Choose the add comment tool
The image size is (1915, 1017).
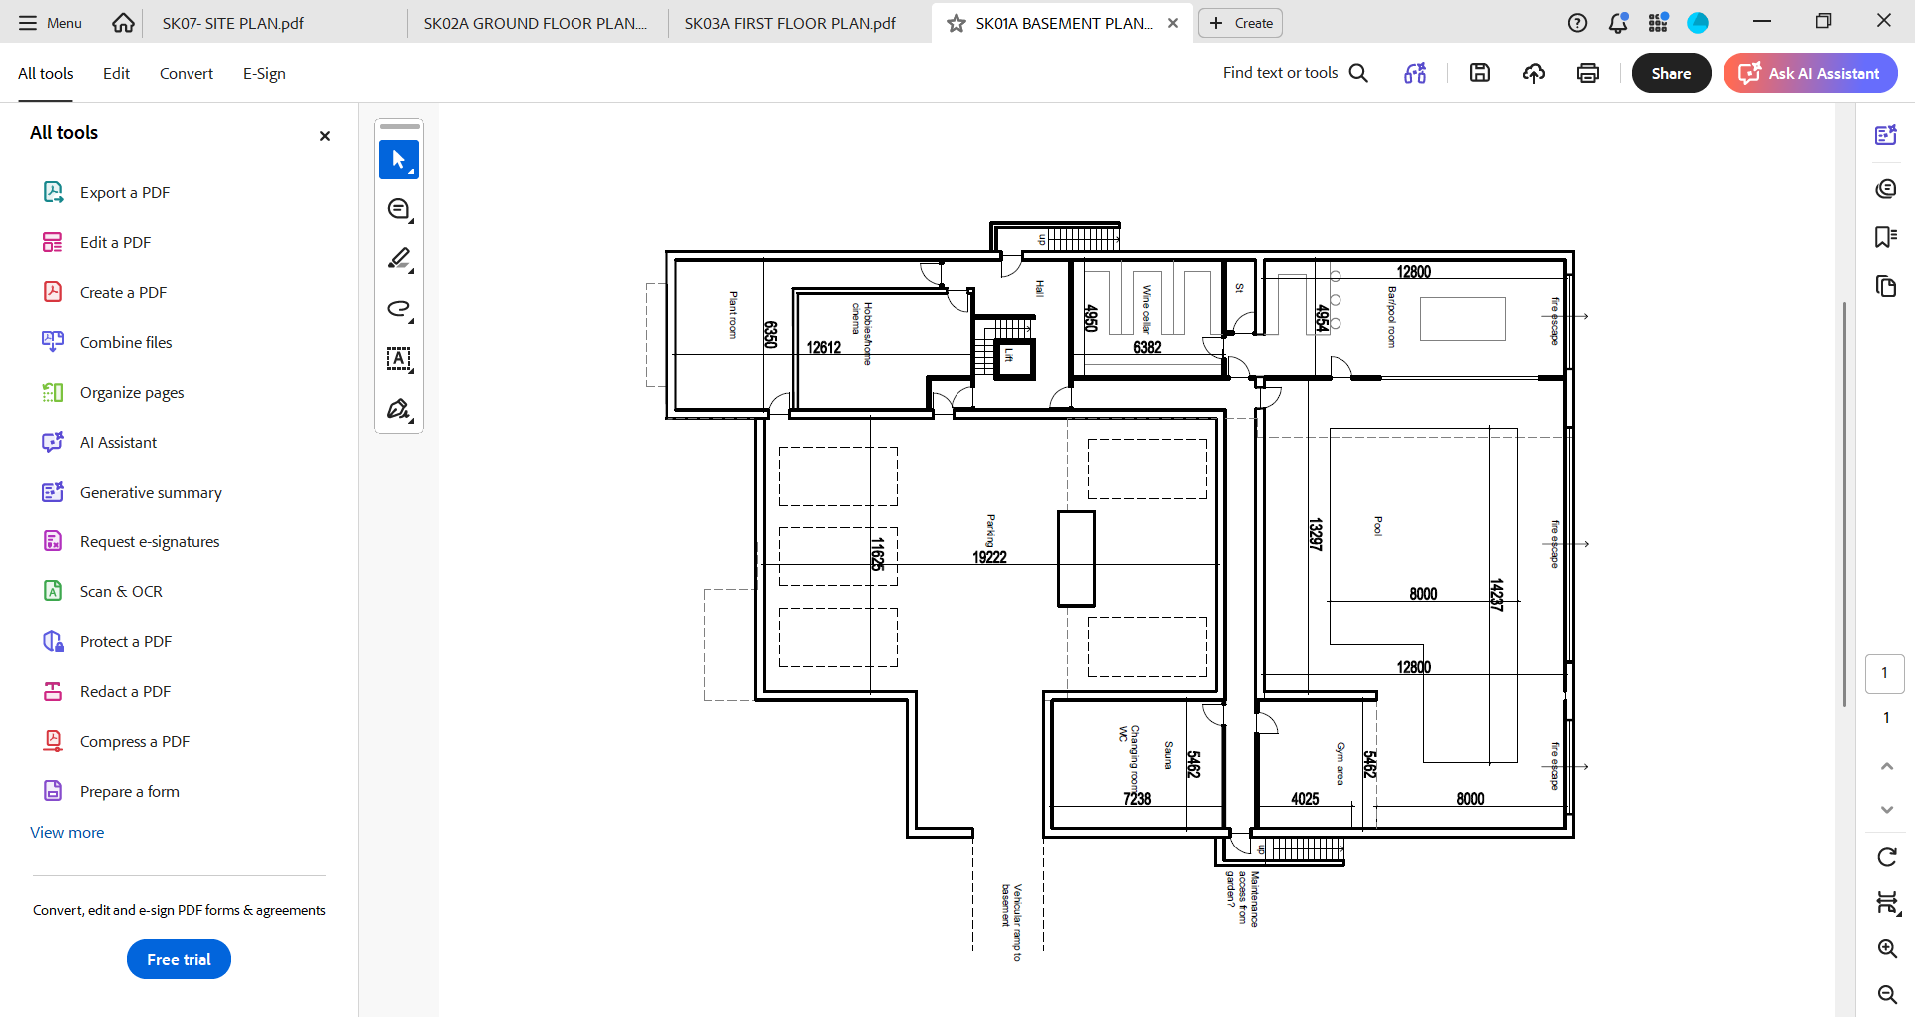(399, 209)
